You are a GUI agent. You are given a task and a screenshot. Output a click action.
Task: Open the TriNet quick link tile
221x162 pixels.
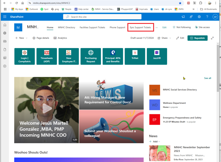pyautogui.click(x=135, y=56)
